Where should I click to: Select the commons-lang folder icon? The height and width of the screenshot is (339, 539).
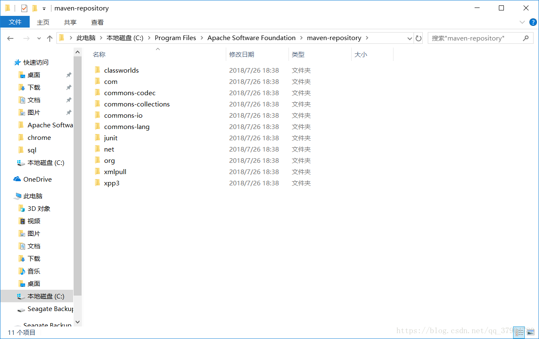[x=97, y=126]
